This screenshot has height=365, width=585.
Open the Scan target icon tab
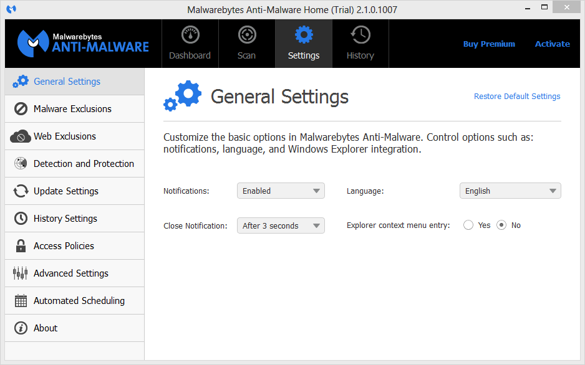tap(247, 35)
